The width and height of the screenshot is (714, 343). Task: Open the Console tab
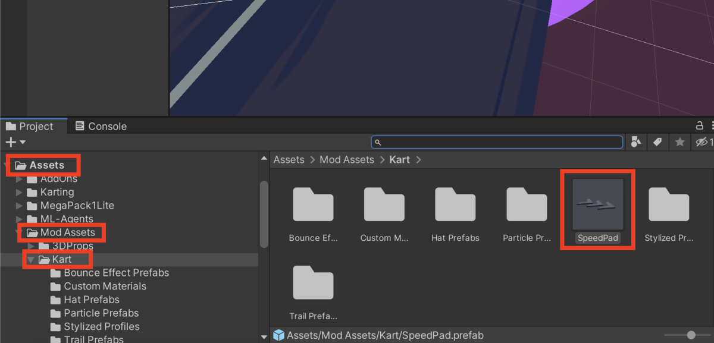click(x=101, y=126)
